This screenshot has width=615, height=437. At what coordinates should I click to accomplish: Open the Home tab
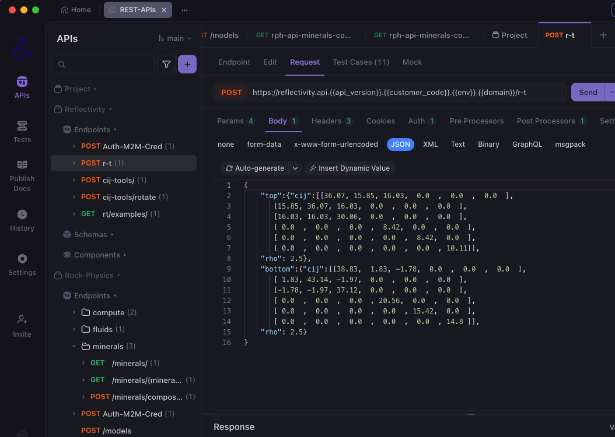tap(76, 10)
